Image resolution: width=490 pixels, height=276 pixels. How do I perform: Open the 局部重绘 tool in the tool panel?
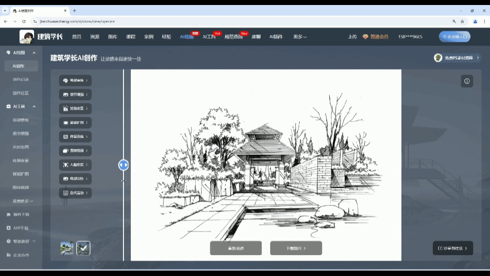[75, 80]
